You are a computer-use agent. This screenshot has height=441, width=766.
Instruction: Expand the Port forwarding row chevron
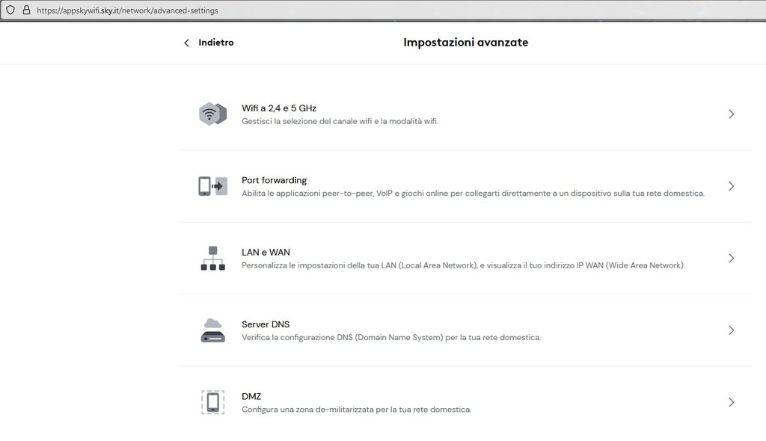(x=731, y=186)
